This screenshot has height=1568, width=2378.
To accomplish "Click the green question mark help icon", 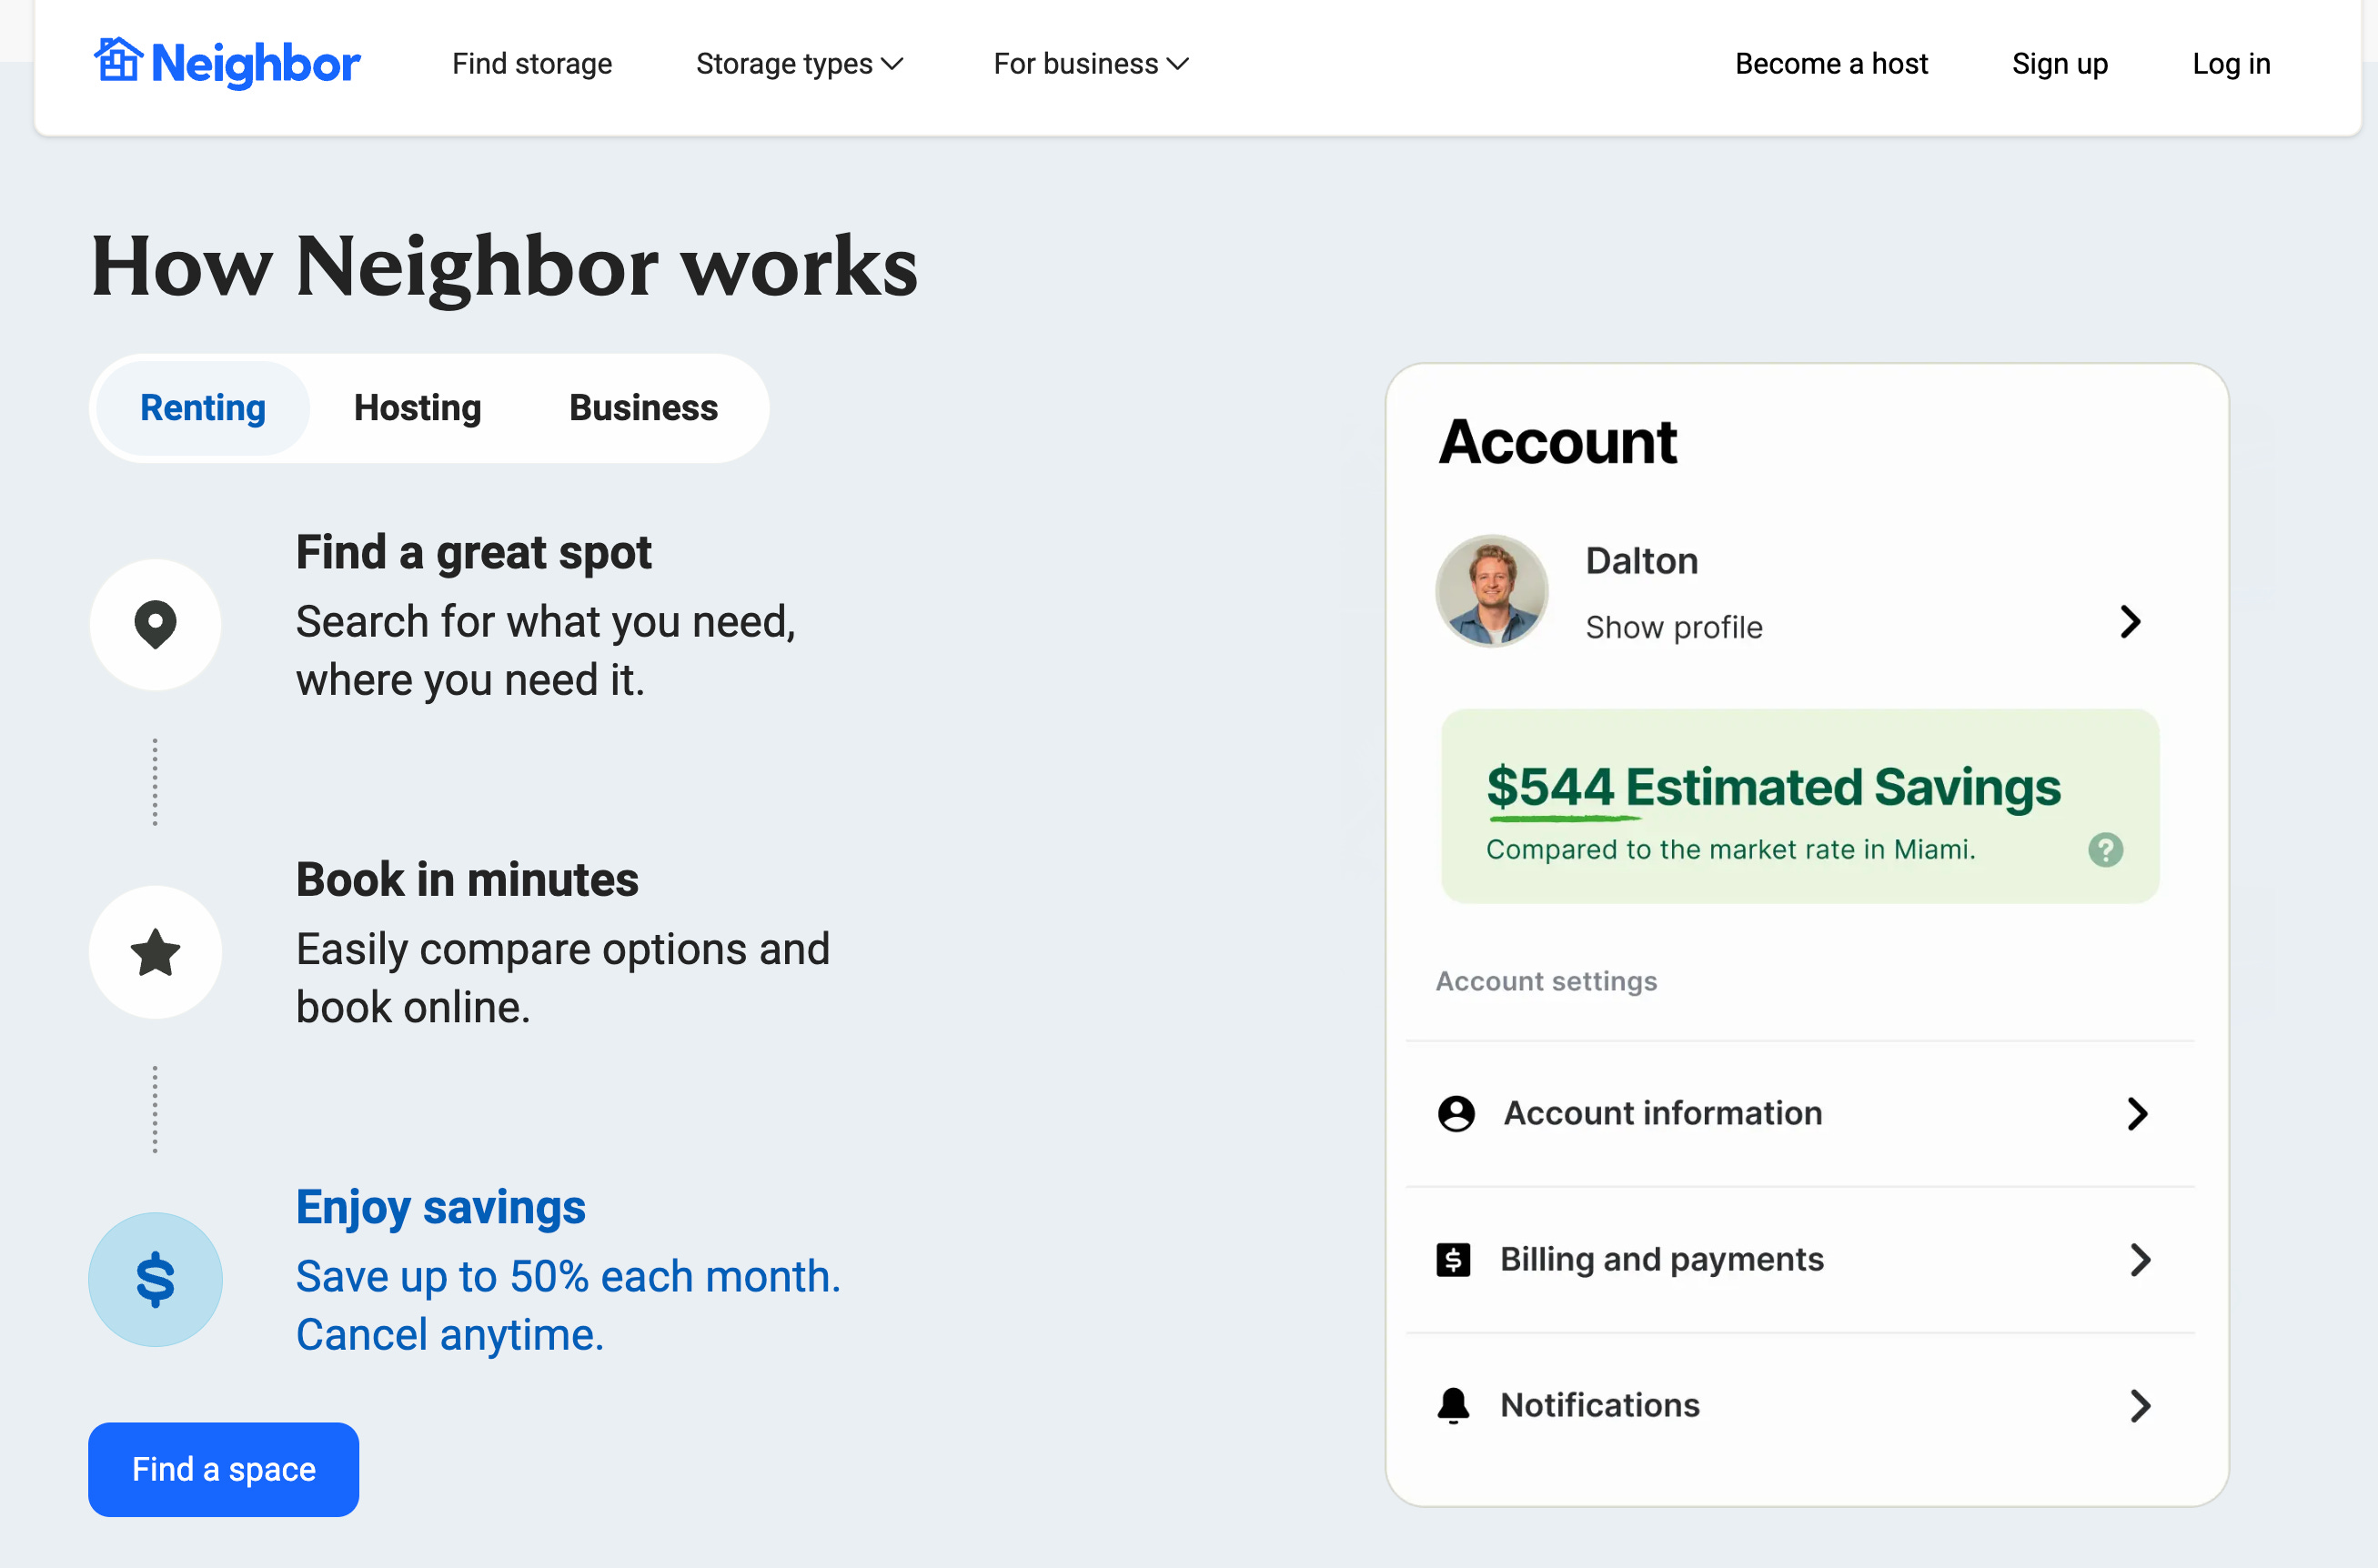I will 2105,850.
